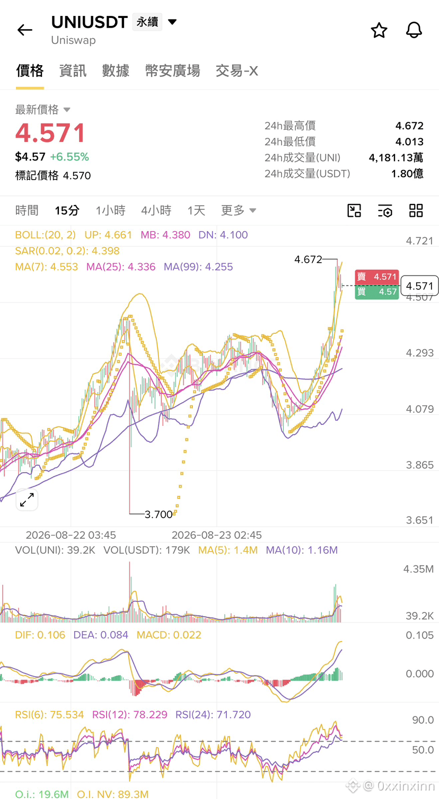
Task: Expand chart to fullscreen with arrows icon
Action: click(27, 500)
